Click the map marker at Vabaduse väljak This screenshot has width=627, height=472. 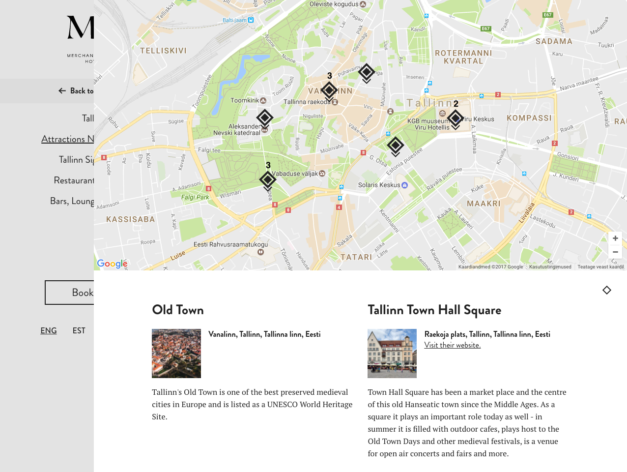click(268, 180)
